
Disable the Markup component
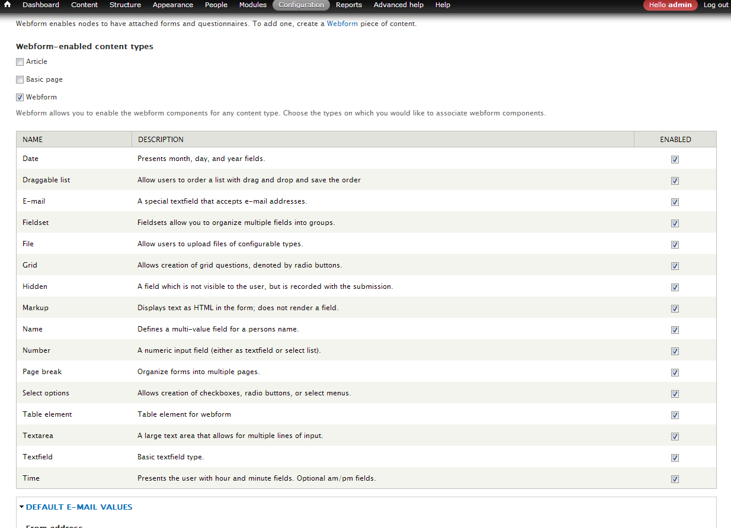[675, 308]
